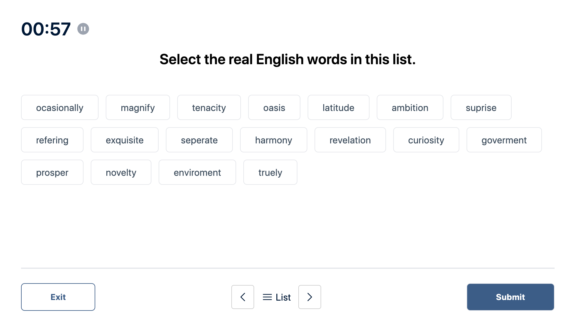Viewport: 569px width, 321px height.
Task: Select the word 'oasis'
Action: coord(274,107)
